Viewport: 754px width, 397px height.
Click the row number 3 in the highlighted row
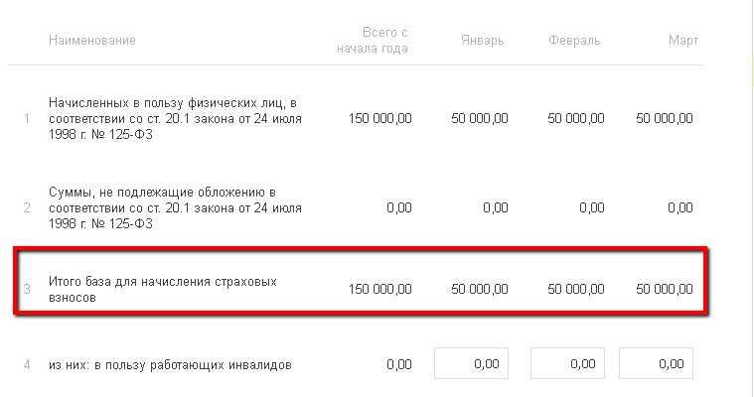[28, 289]
